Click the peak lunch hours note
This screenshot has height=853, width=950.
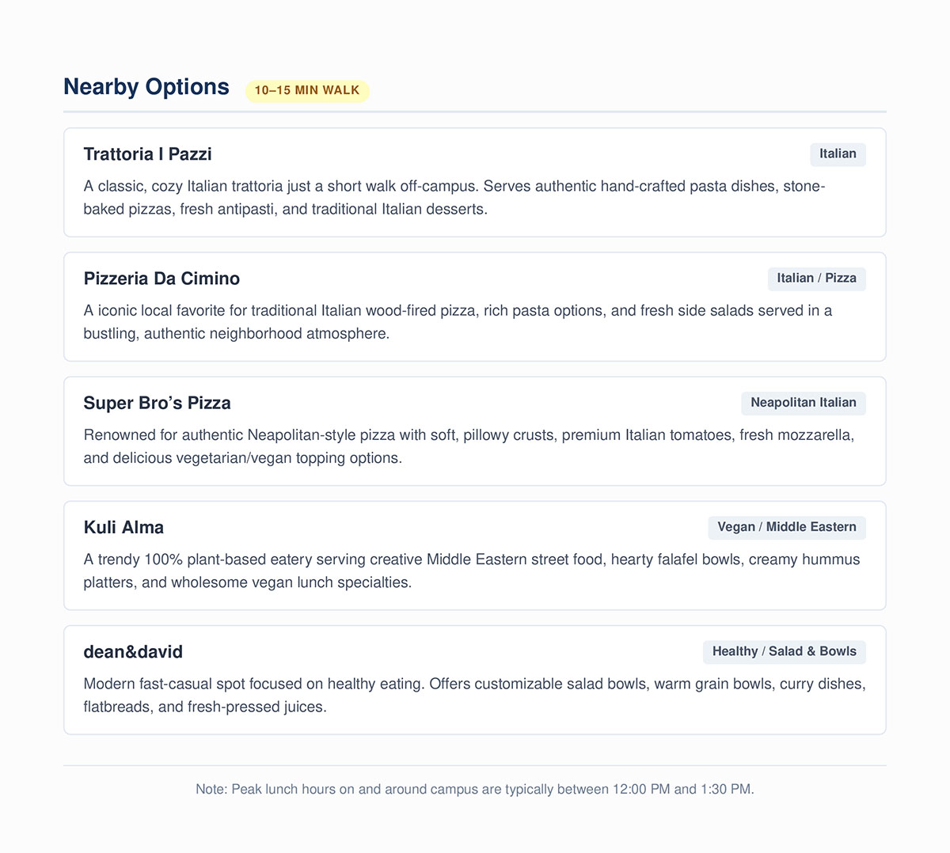475,789
